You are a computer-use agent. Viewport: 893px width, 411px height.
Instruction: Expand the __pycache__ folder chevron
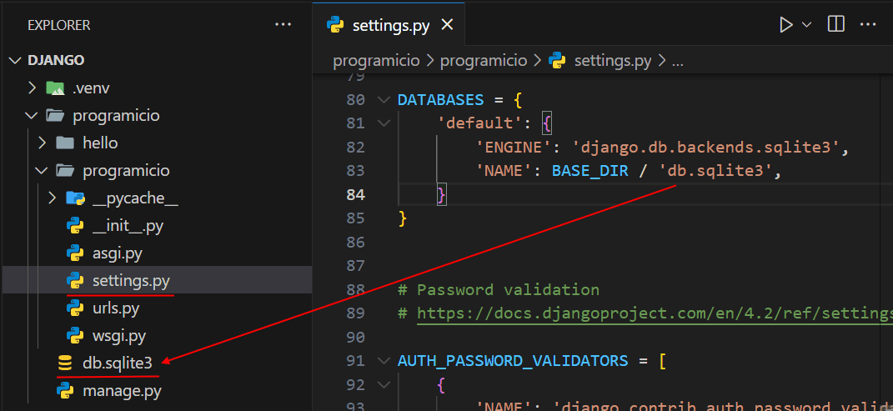pos(53,198)
